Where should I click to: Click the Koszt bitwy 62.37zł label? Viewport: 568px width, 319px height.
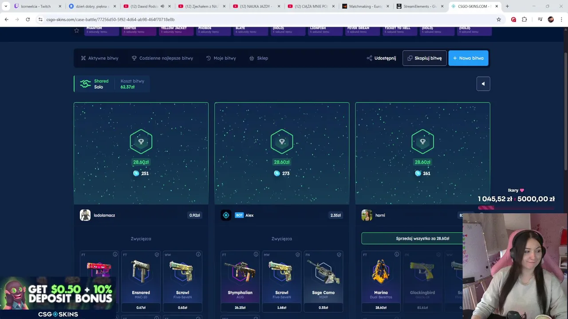[x=132, y=84]
